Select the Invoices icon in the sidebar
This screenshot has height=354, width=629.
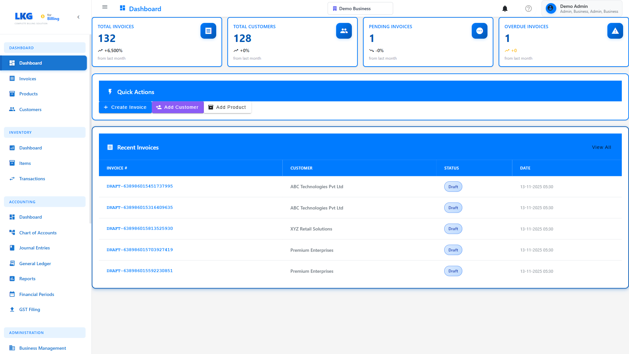point(12,79)
